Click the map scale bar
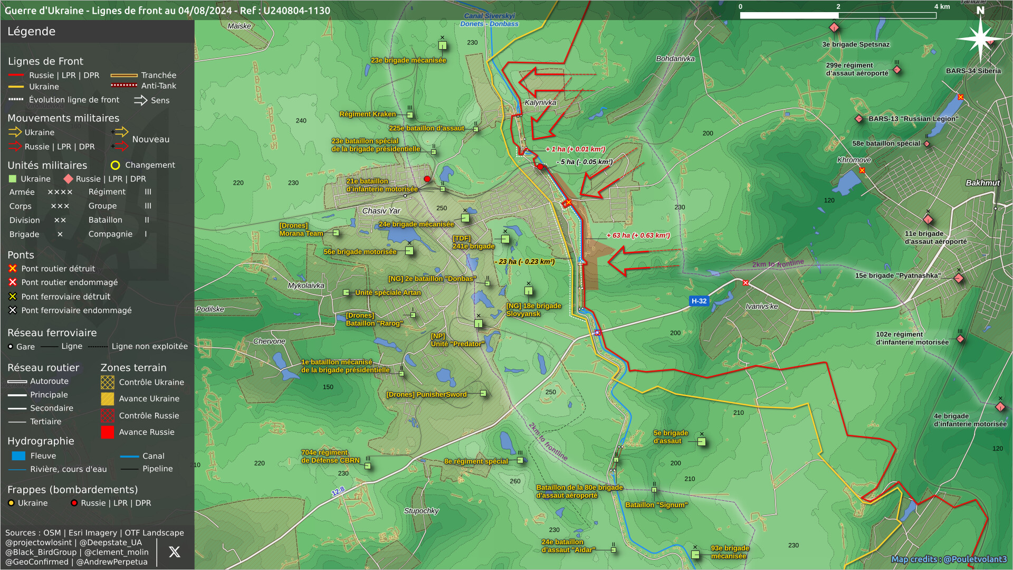Image resolution: width=1013 pixels, height=570 pixels. pos(838,15)
